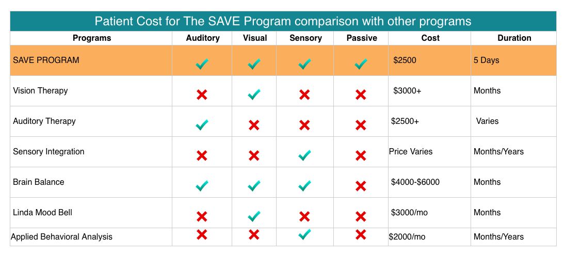Click the Brain Balance Visual checkmark
This screenshot has width=565, height=254.
(x=253, y=186)
